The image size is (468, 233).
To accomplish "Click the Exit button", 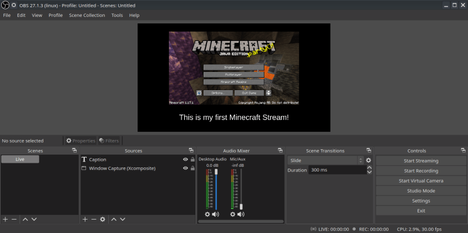I will pos(421,211).
